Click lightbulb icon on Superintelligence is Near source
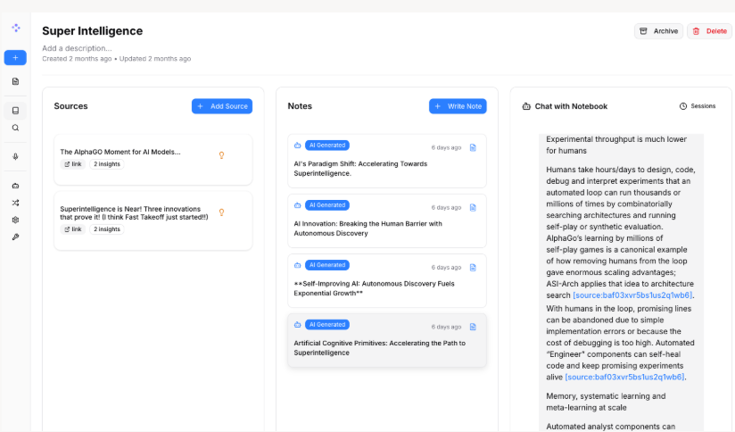 click(x=221, y=212)
